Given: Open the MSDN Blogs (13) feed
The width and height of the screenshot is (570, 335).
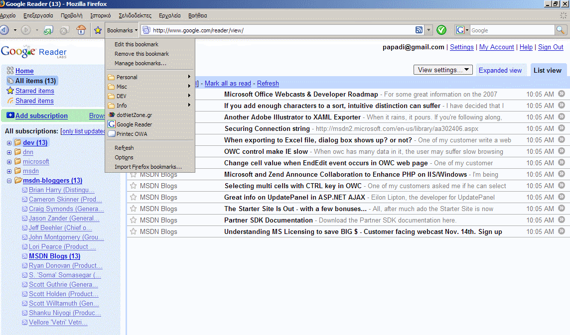Looking at the screenshot, I should point(54,256).
